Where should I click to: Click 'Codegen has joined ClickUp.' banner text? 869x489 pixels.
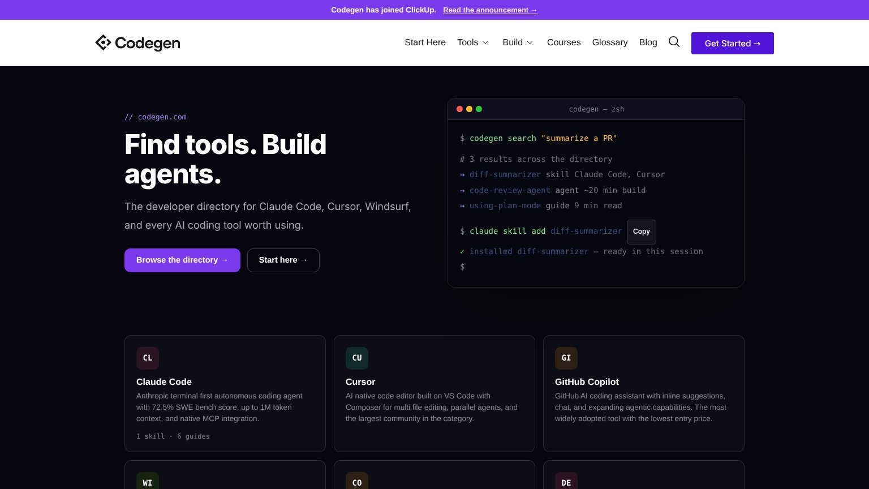coord(384,10)
